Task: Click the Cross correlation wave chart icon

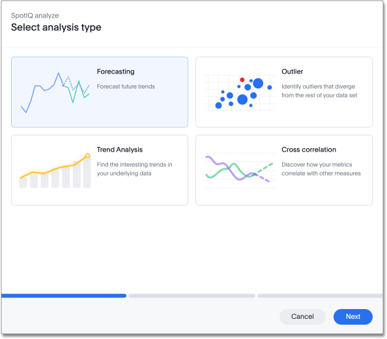Action: point(239,170)
